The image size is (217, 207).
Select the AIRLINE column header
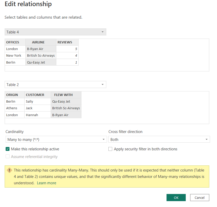(x=38, y=42)
